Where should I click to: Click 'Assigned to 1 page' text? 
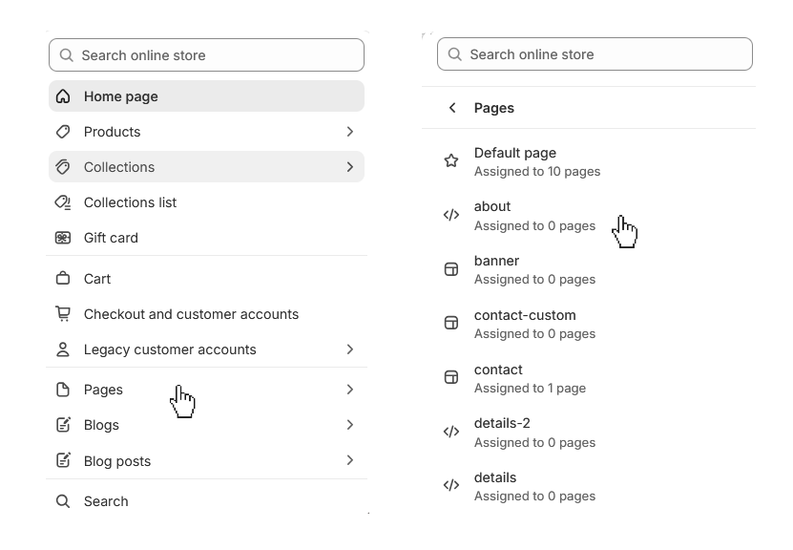(x=530, y=388)
